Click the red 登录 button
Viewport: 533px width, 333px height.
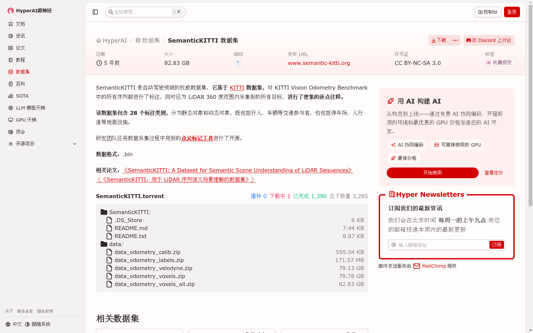point(512,12)
